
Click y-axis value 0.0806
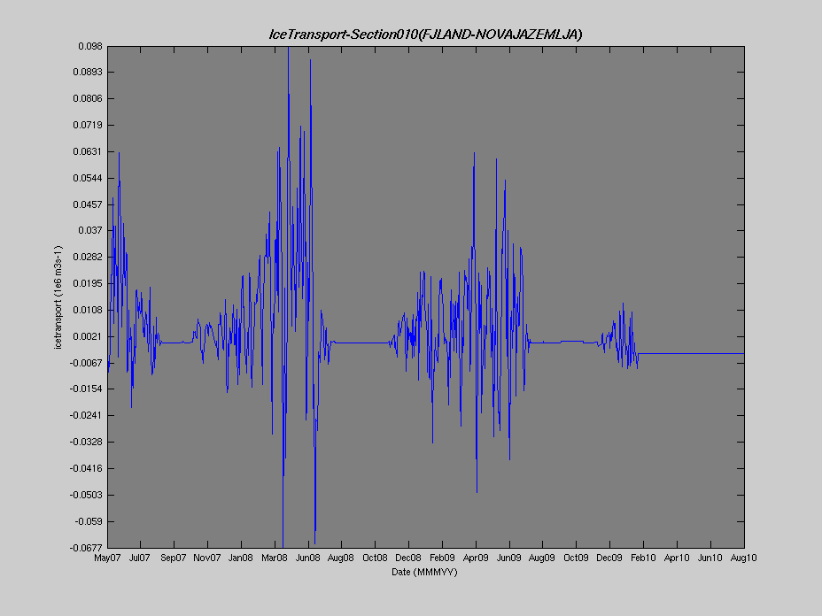(x=88, y=98)
